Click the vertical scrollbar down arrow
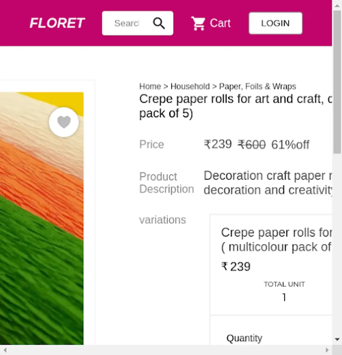The image size is (342, 355). tap(337, 339)
